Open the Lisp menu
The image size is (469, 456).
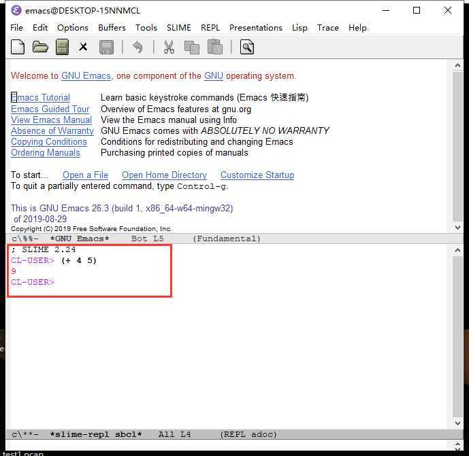point(300,28)
